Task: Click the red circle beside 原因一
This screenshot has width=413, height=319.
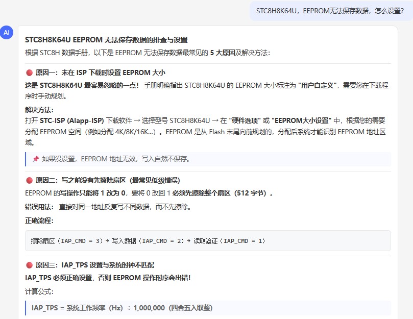Action: 29,72
